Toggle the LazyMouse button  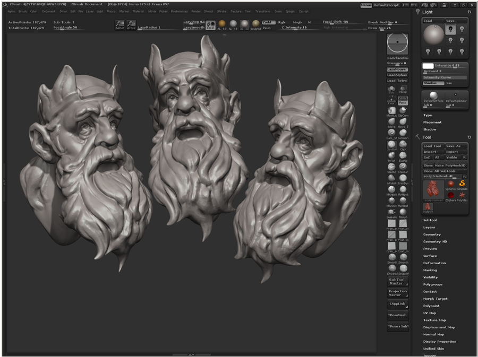click(397, 69)
